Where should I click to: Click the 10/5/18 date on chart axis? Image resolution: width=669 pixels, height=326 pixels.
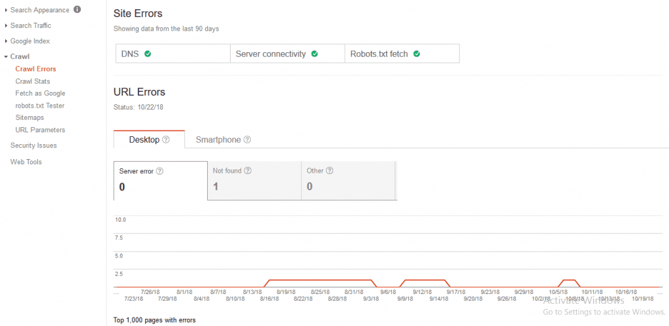click(x=558, y=292)
